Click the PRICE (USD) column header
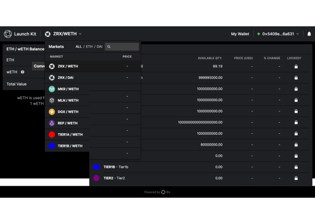This screenshot has height=224, width=315. click(x=243, y=58)
